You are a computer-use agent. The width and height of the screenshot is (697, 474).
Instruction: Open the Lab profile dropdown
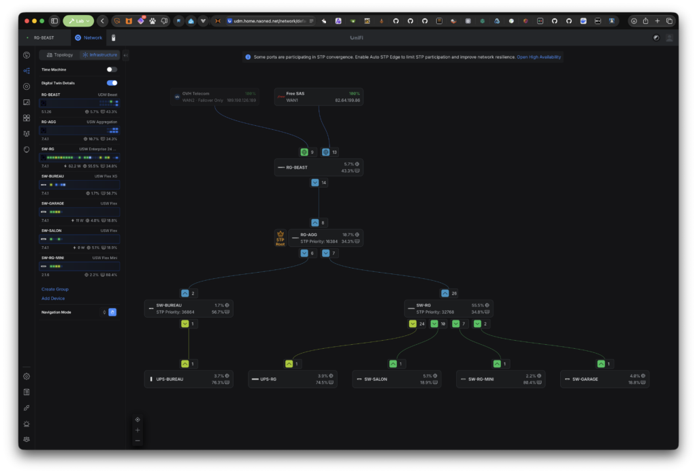pyautogui.click(x=79, y=21)
